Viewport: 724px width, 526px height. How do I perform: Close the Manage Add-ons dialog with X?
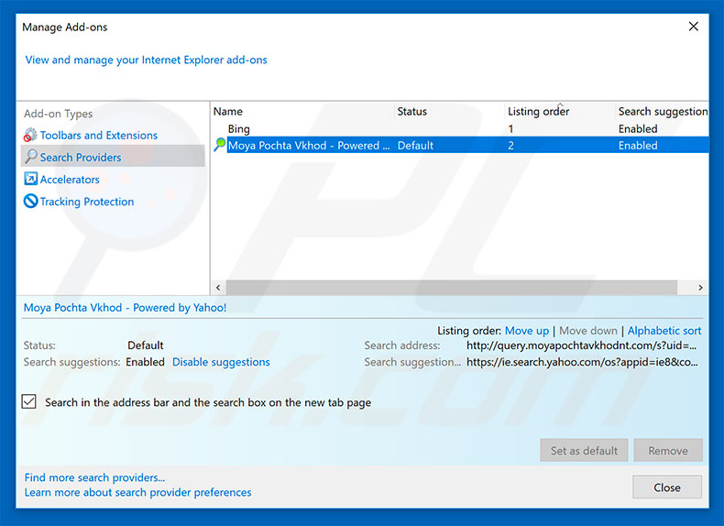693,27
